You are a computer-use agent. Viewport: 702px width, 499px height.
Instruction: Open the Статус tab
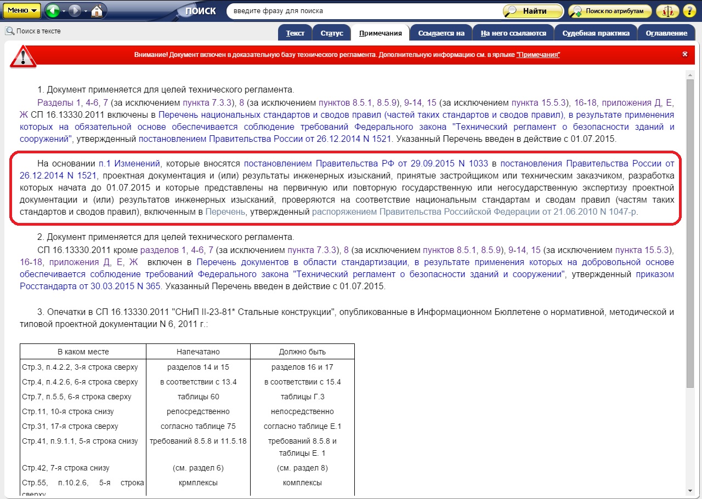click(331, 33)
